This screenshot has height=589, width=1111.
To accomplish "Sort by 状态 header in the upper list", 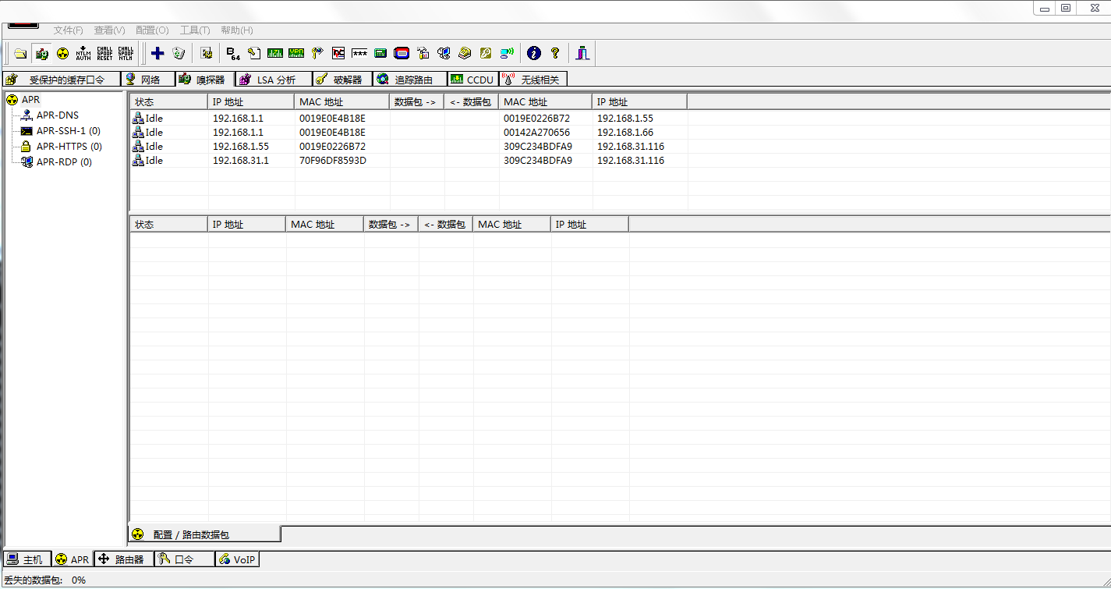I will [x=168, y=102].
